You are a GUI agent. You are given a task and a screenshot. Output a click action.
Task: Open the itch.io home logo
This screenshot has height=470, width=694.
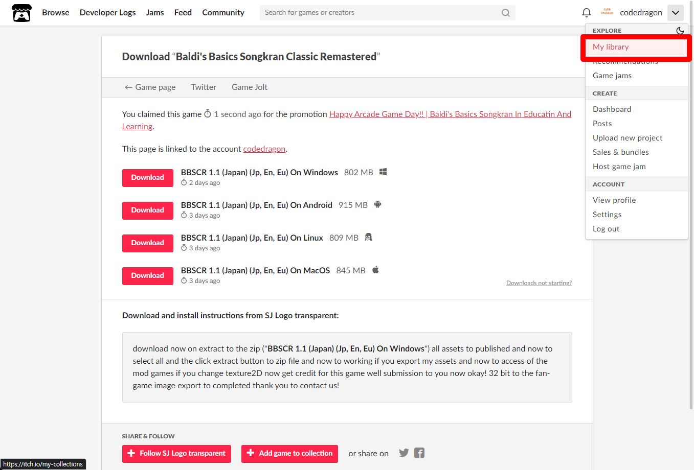point(21,13)
